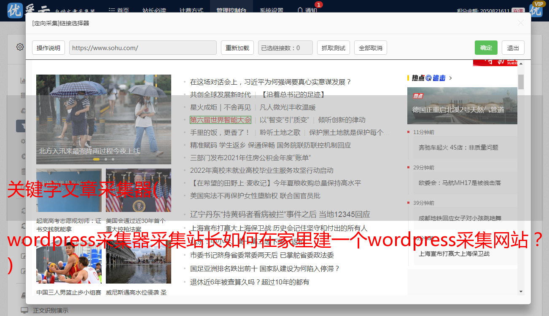
Task: Select the 管理控制台 menu tab
Action: pos(231,11)
